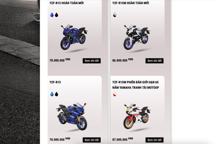This screenshot has width=216, height=144.
Task: Click the YZF-R15 HOÀN TOÀN MỚI title
Action: [x=67, y=3]
